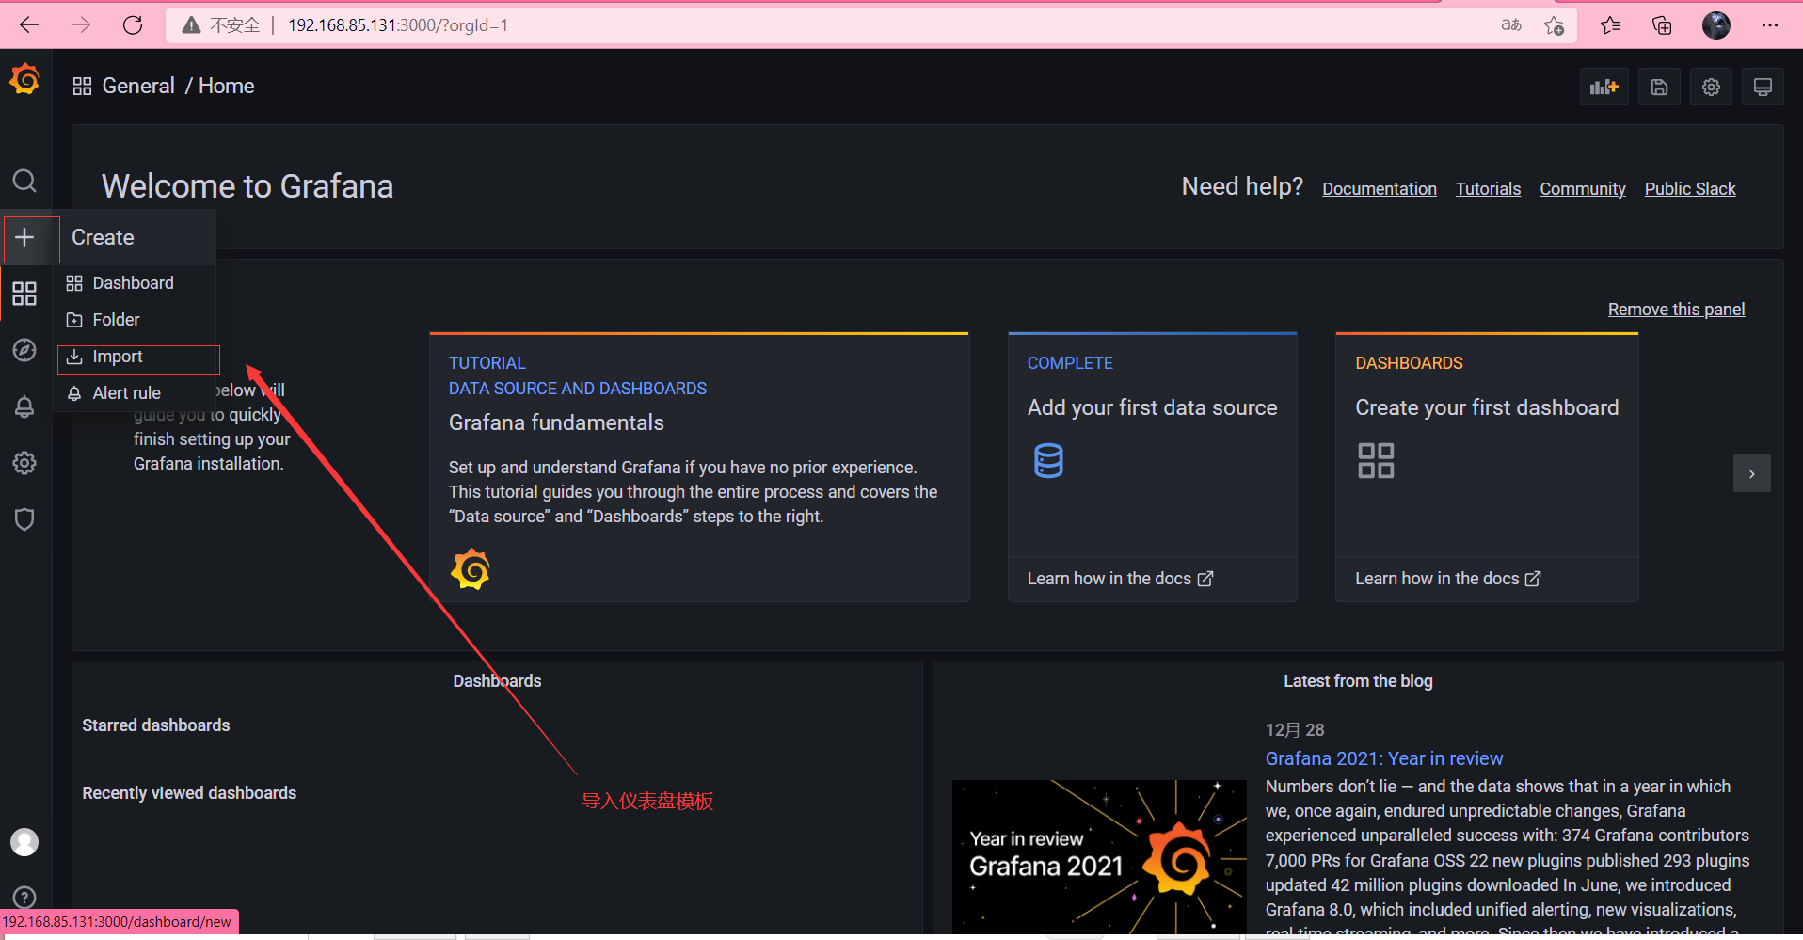Add page to browser favorites
This screenshot has height=940, width=1803.
tap(1555, 25)
